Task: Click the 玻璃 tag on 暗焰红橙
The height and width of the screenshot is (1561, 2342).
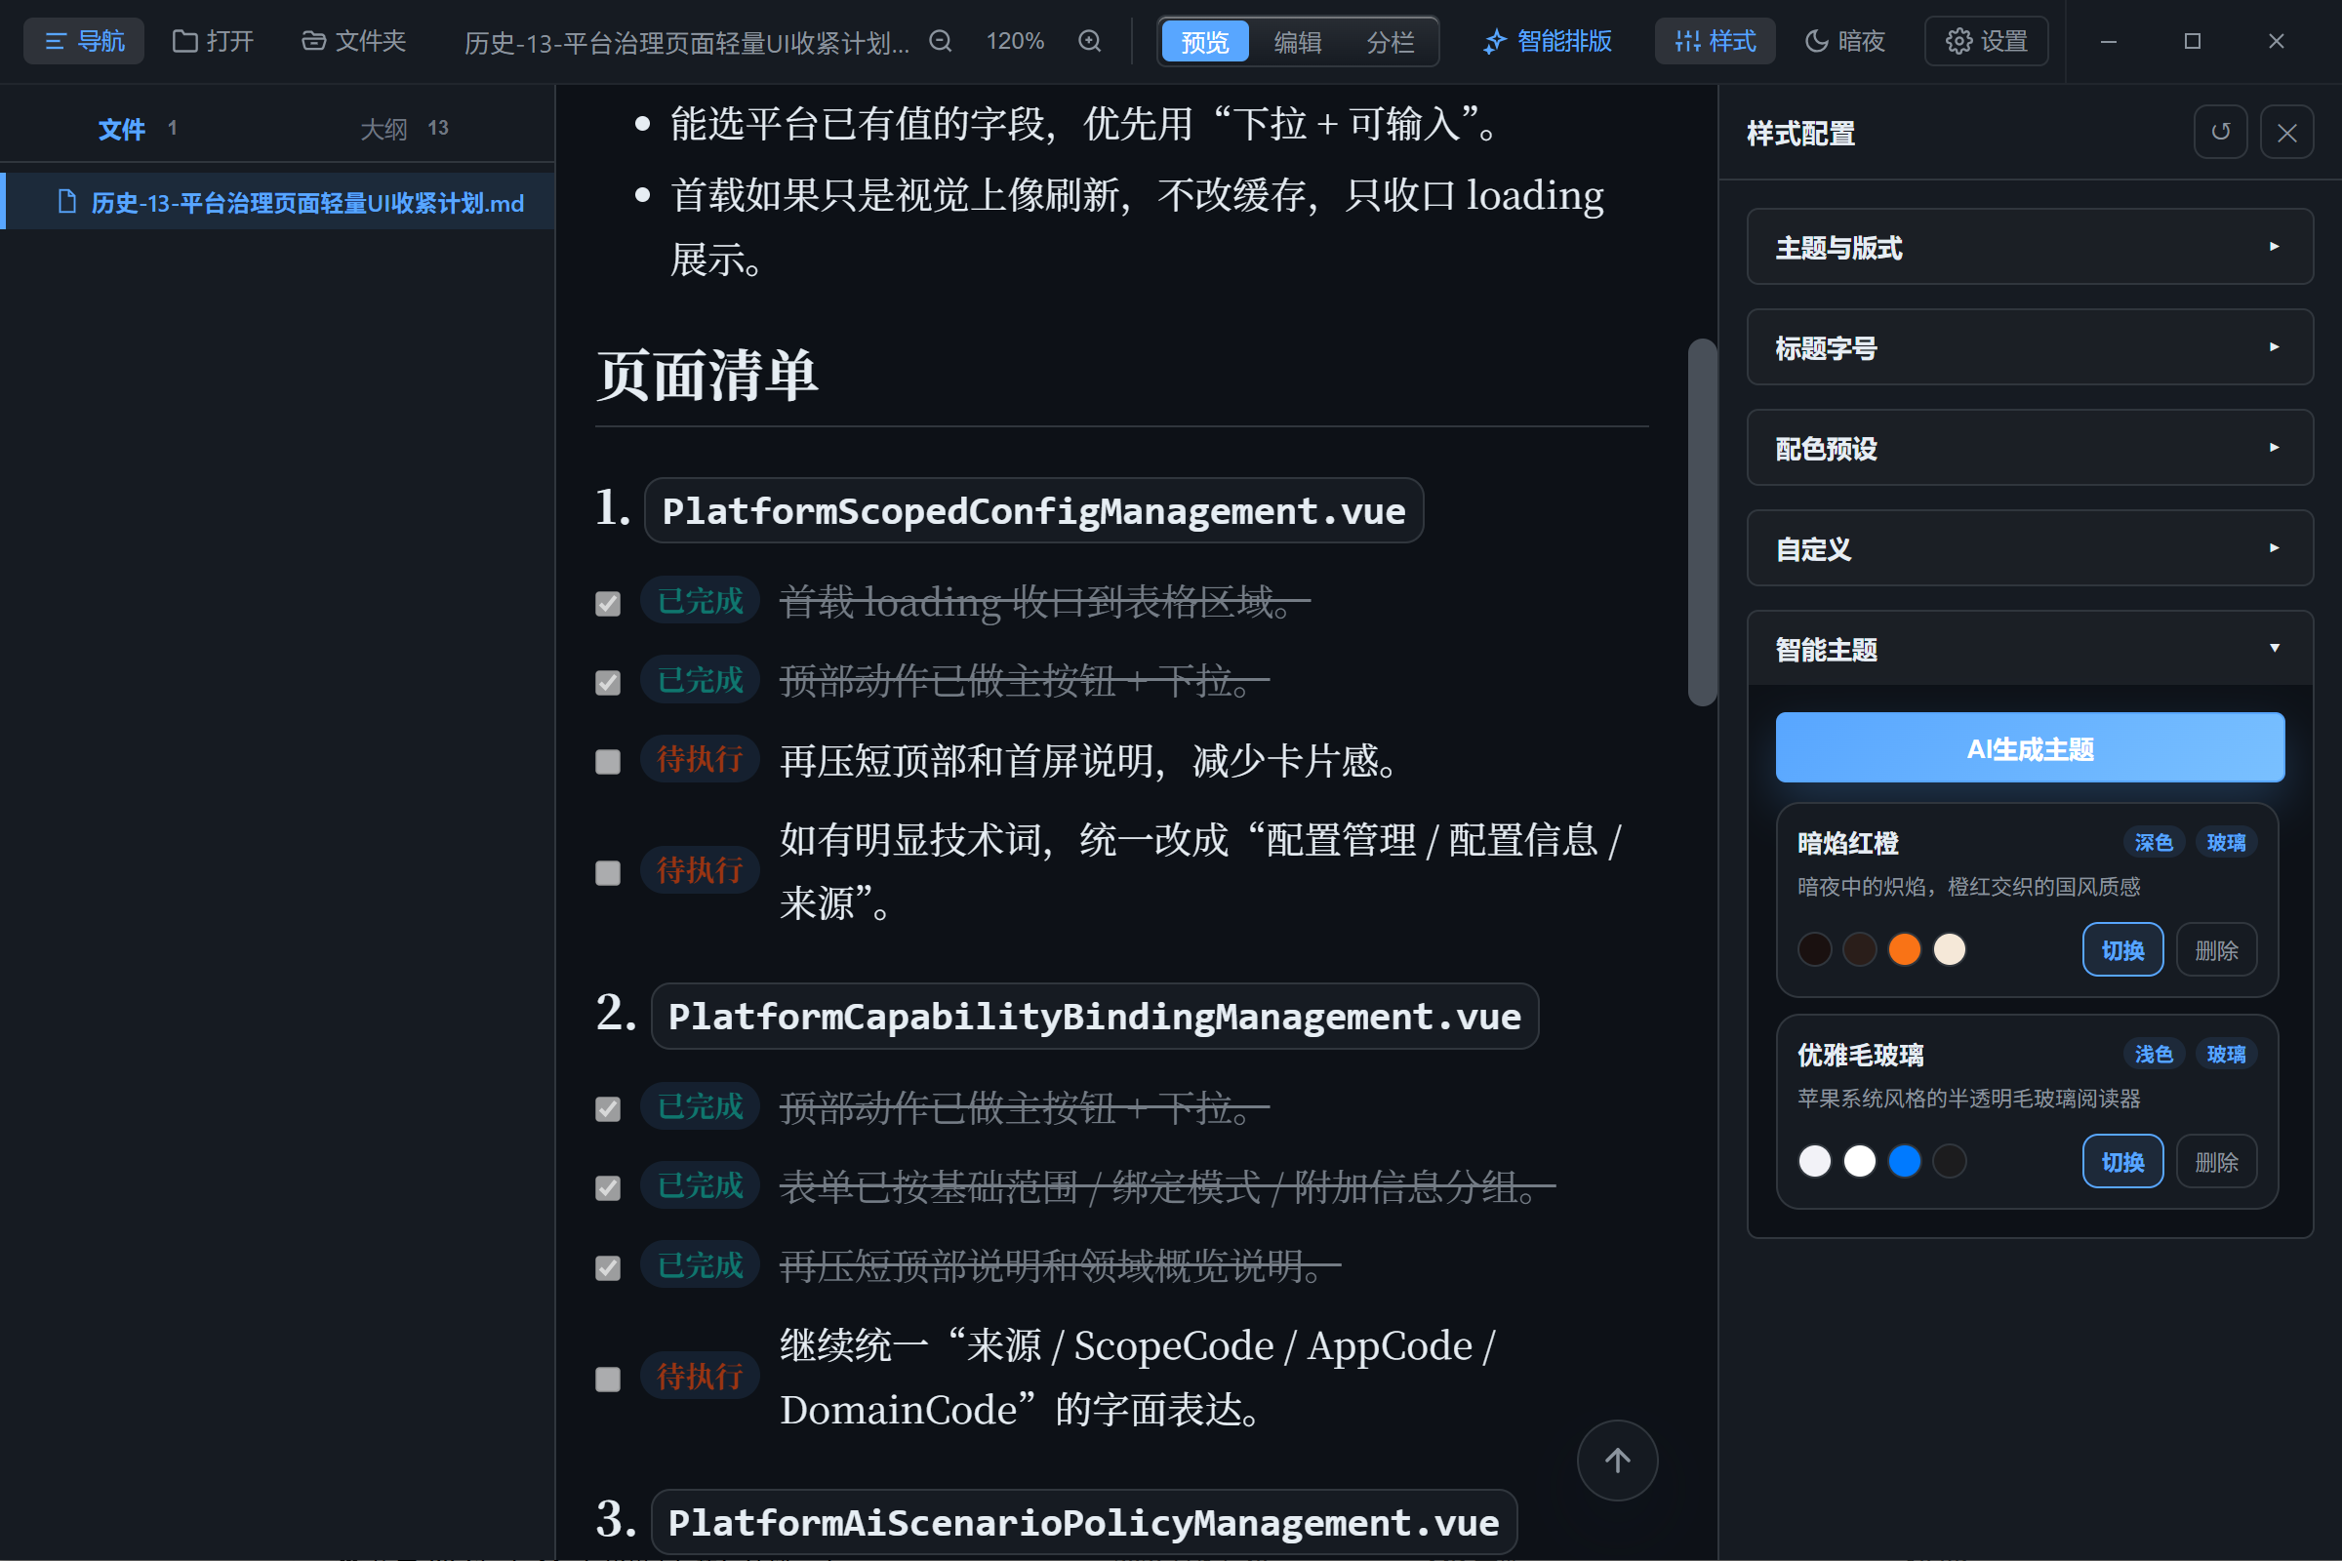Action: pos(2226,842)
